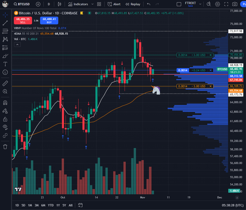Cancel the +3.00 USD take-profit order line
The width and height of the screenshot is (246, 210).
pos(211,55)
